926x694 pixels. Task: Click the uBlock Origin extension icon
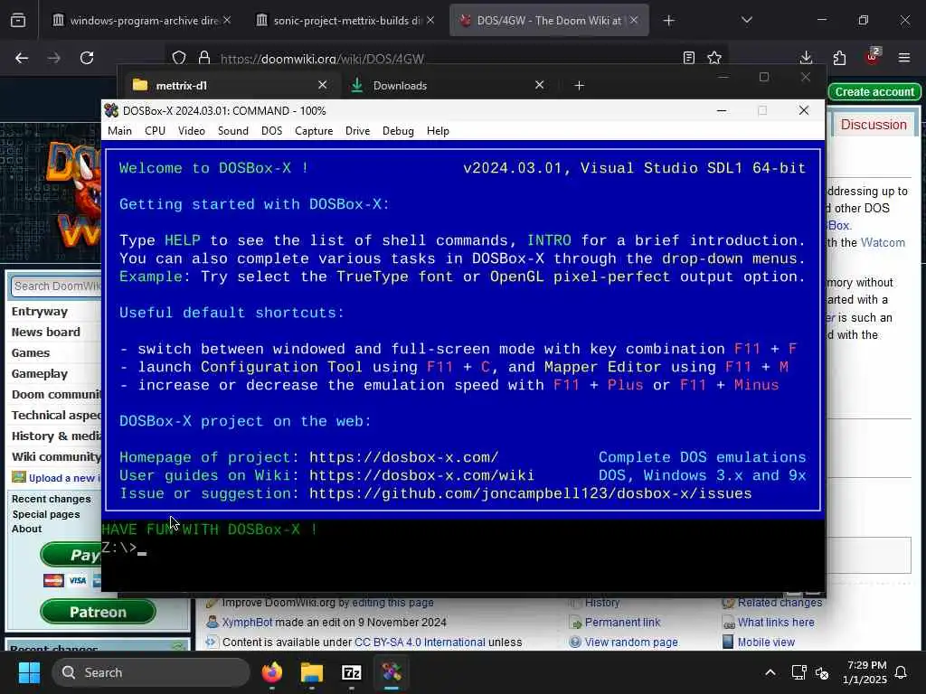(873, 57)
